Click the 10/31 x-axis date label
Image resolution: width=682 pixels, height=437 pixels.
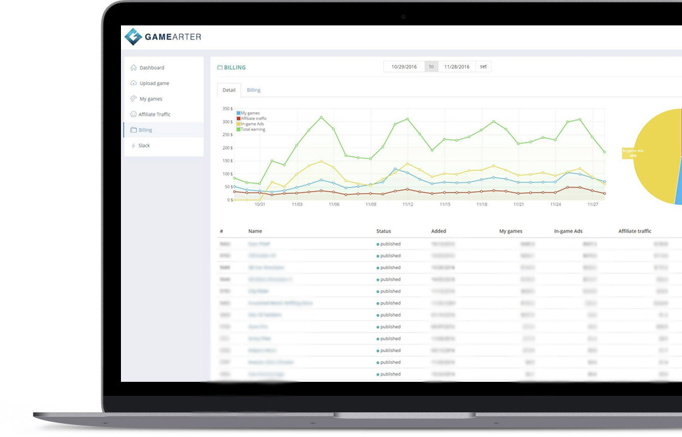point(260,205)
